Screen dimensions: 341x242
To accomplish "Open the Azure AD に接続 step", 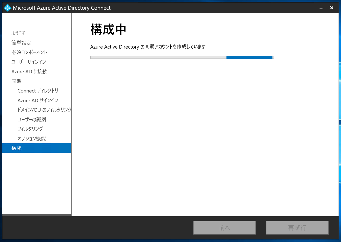I will [29, 72].
